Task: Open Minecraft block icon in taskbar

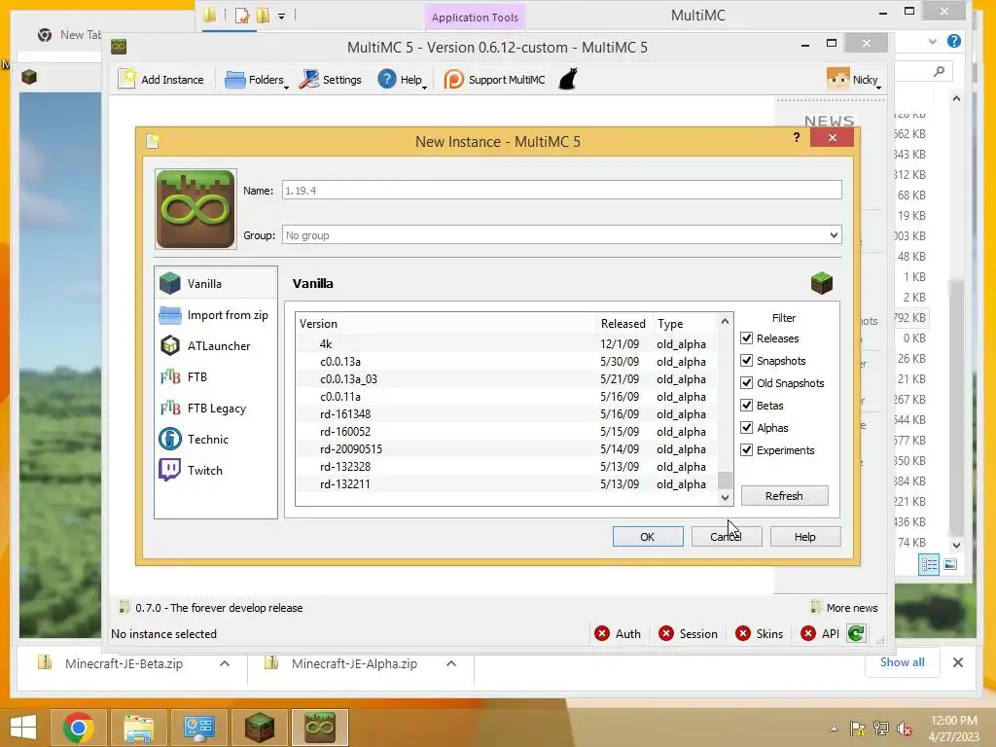Action: 259,728
